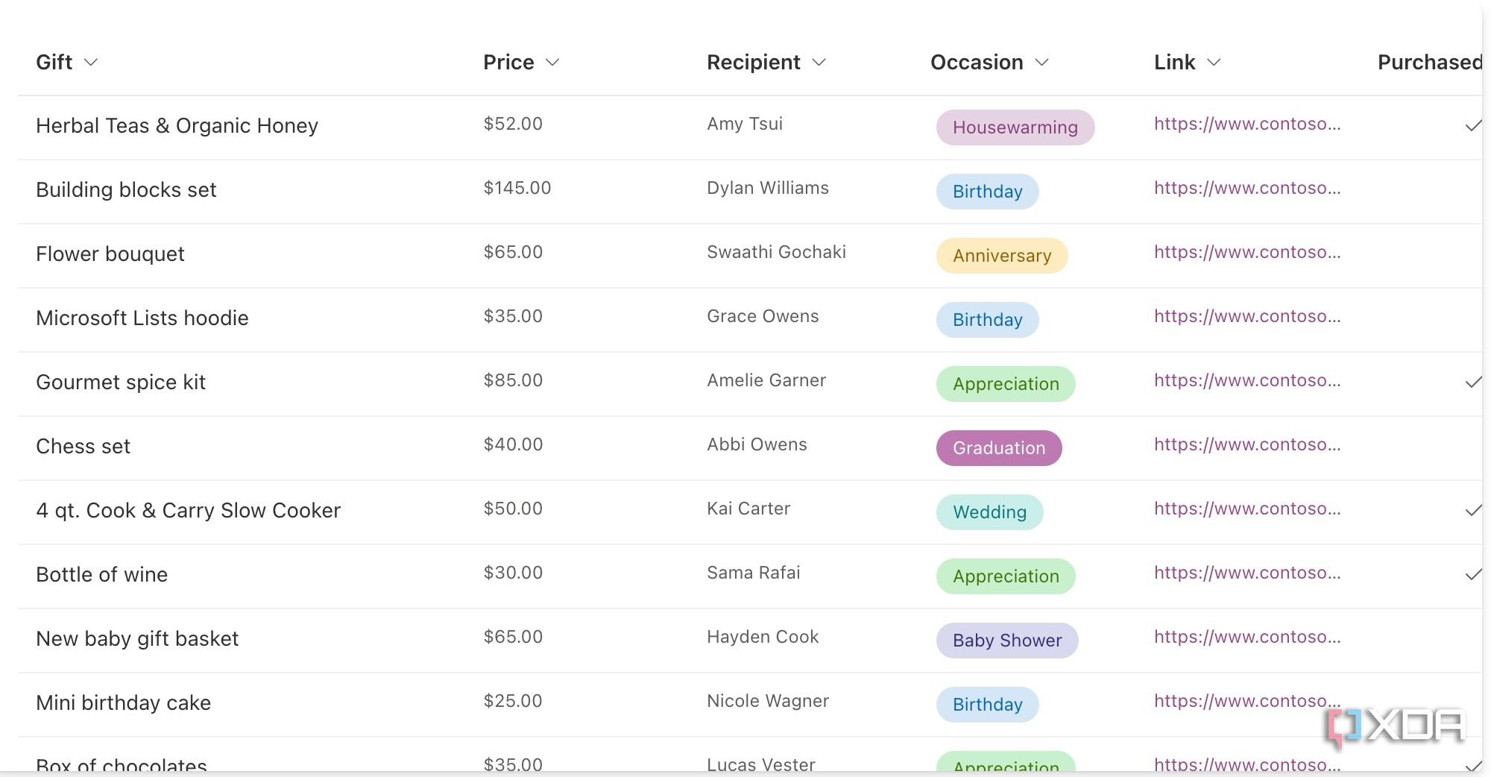Select recipient Swaathi Gochaki
Viewport: 1491px width, 777px height.
[x=776, y=253]
